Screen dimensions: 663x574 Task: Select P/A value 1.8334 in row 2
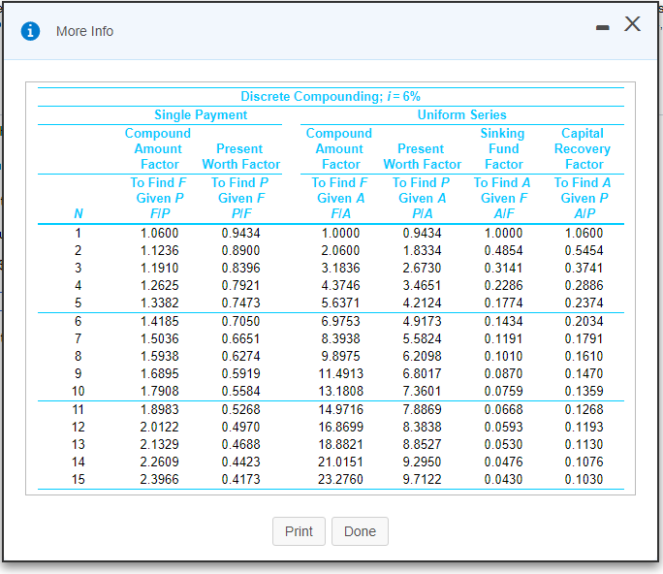coord(422,250)
